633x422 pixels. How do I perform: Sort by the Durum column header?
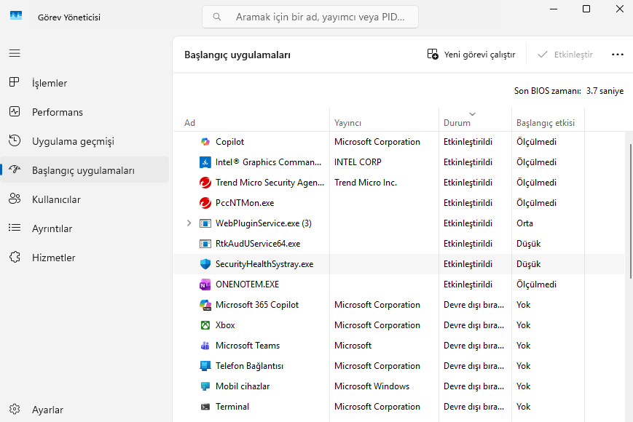point(457,123)
